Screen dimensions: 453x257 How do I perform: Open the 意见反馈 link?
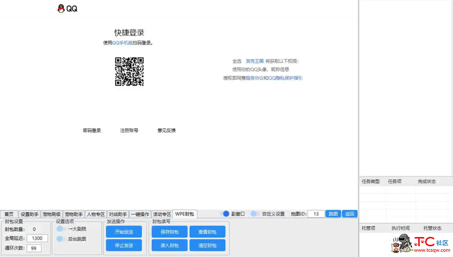(166, 130)
